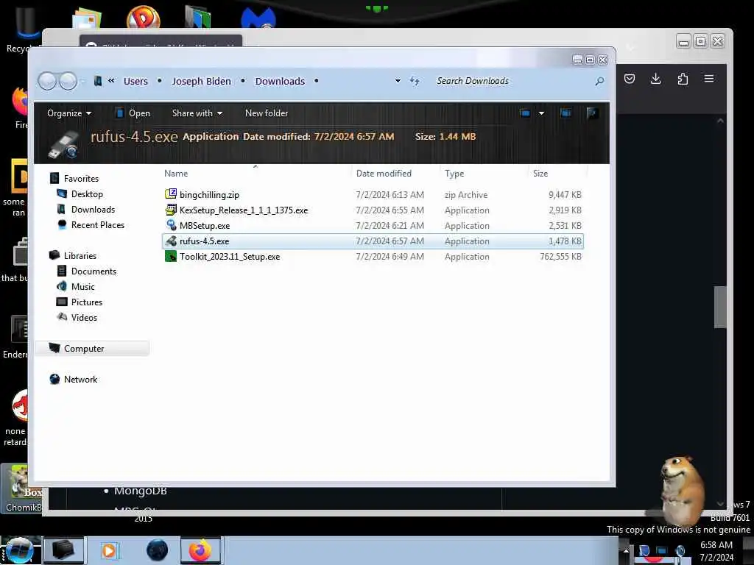Click the chevron before Users in address bar

(x=111, y=81)
